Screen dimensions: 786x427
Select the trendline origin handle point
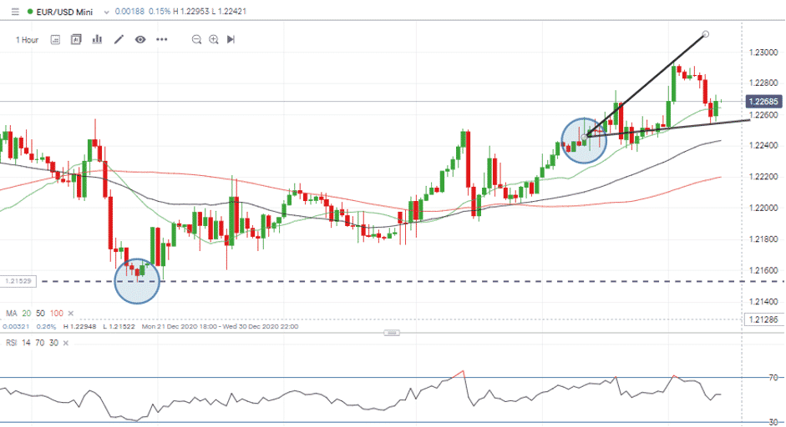coord(585,137)
